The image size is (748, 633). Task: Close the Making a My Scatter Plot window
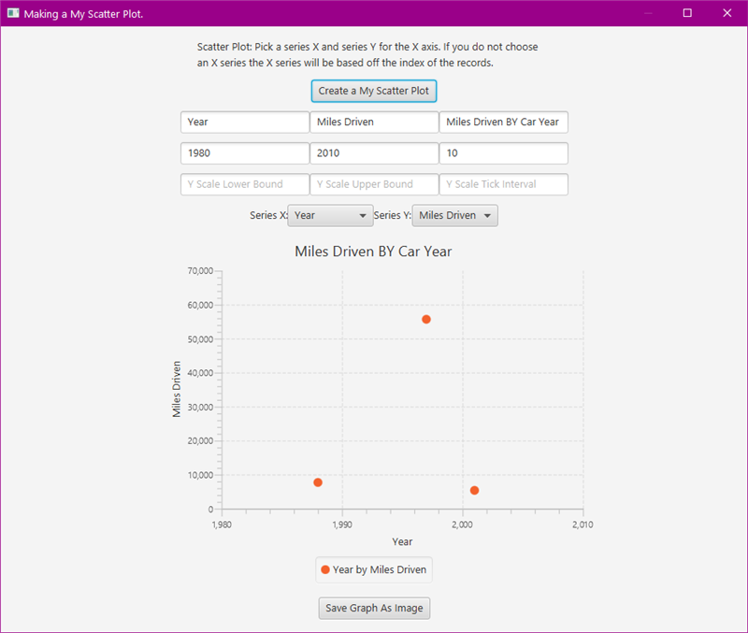point(726,13)
